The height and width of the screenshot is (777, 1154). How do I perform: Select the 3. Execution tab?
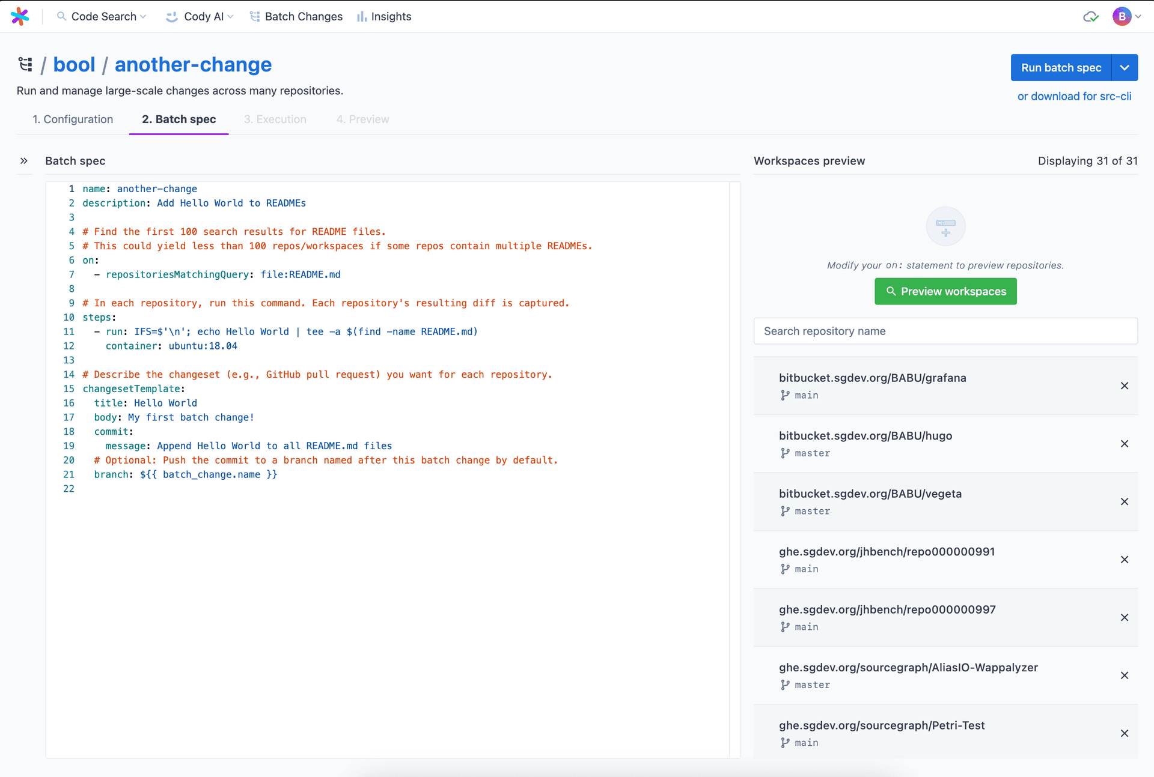[x=275, y=119]
